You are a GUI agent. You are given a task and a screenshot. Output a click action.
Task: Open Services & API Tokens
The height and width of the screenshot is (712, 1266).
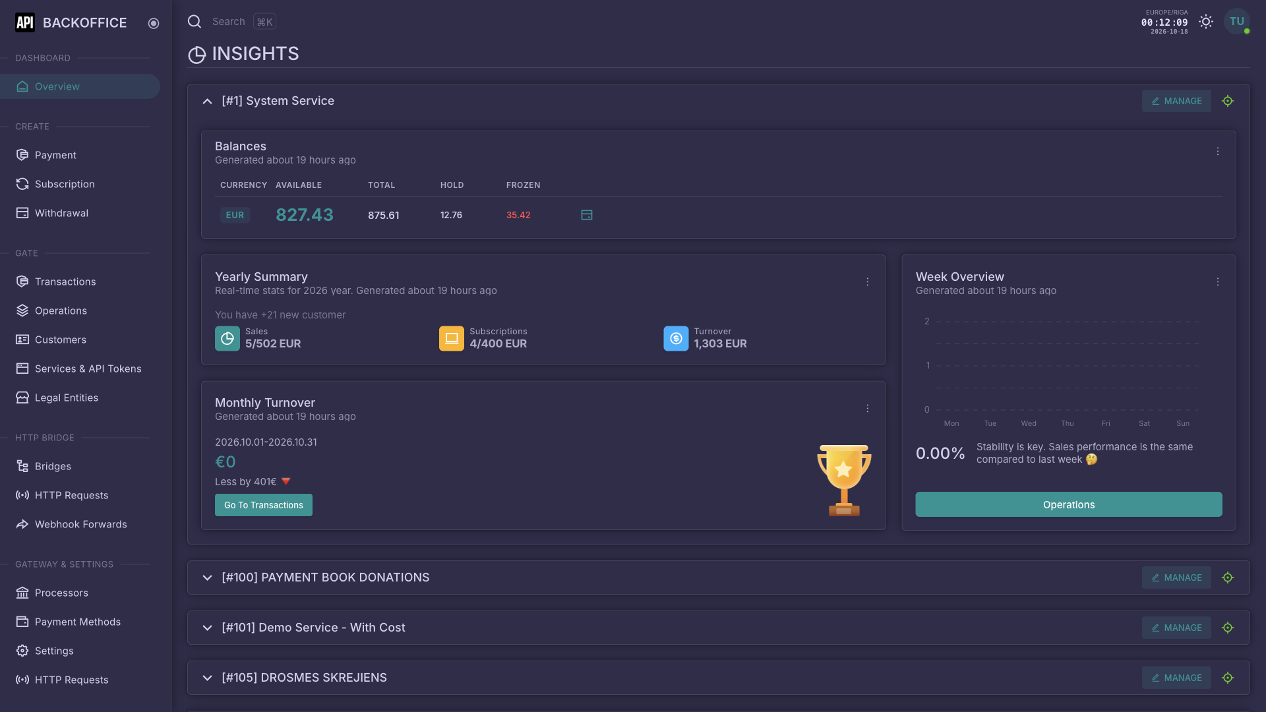coord(80,369)
